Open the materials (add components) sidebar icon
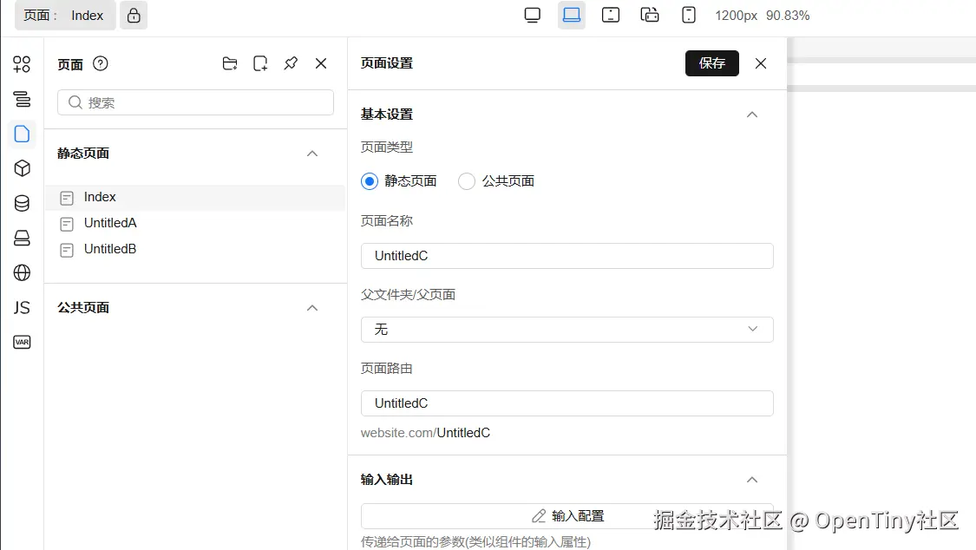Viewport: 976px width, 550px height. click(22, 64)
